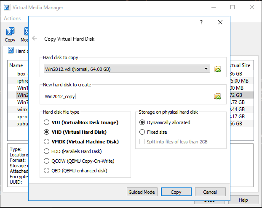The height and width of the screenshot is (208, 262).
Task: Minimize the Virtual Media Manager window
Action: (214, 7)
